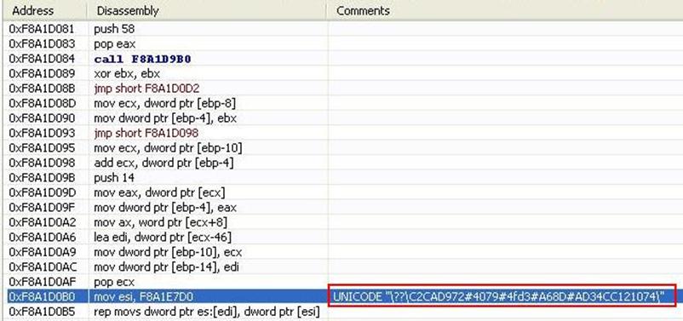
Task: Select address 0xF8A1D0AC
Action: pyautogui.click(x=42, y=267)
